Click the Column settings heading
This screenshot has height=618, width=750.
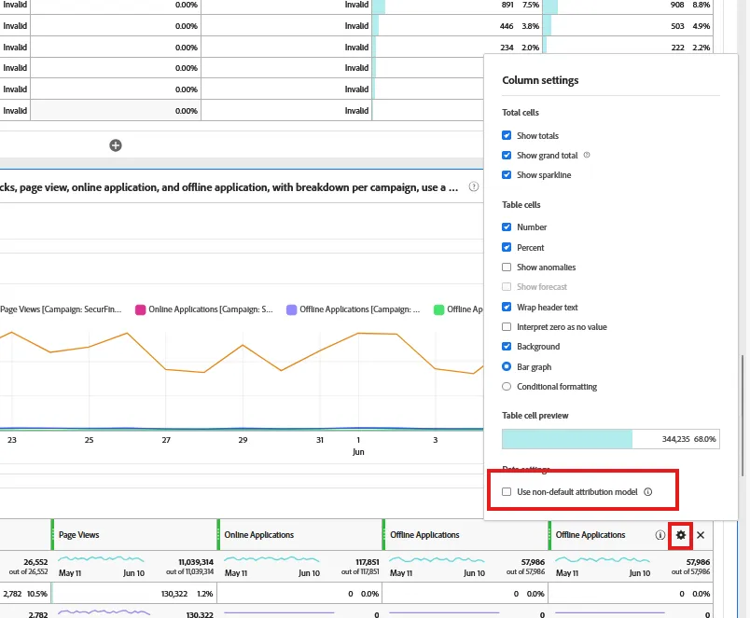click(x=540, y=80)
